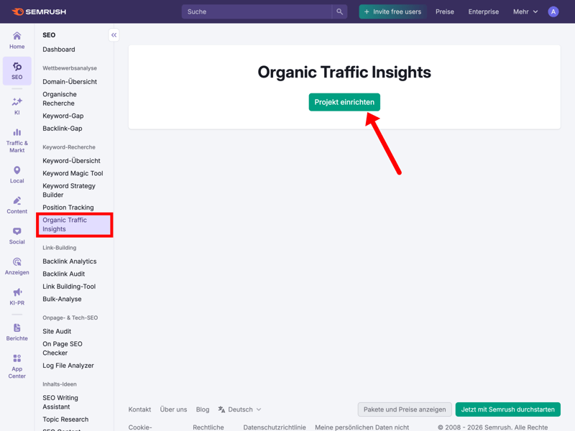Viewport: 575px width, 431px height.
Task: Expand the Mehr dropdown
Action: [x=525, y=11]
